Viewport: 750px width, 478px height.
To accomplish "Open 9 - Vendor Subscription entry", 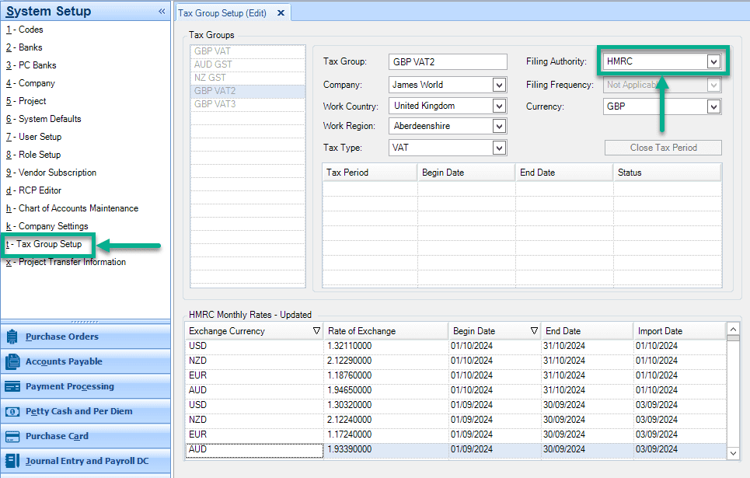I will coord(51,173).
